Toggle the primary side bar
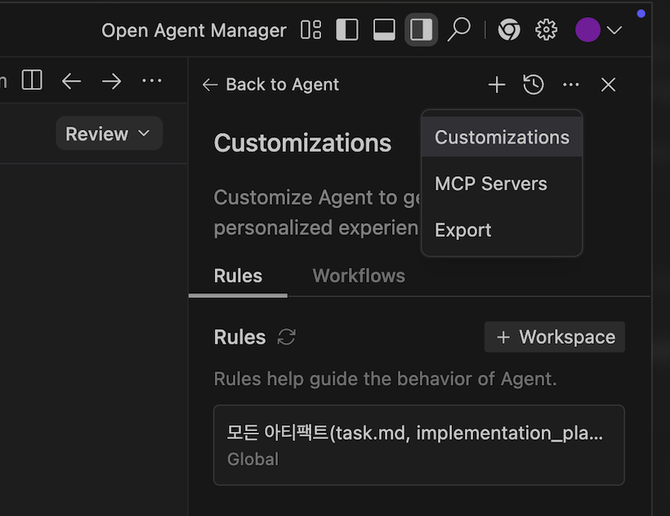The width and height of the screenshot is (670, 516). tap(347, 30)
